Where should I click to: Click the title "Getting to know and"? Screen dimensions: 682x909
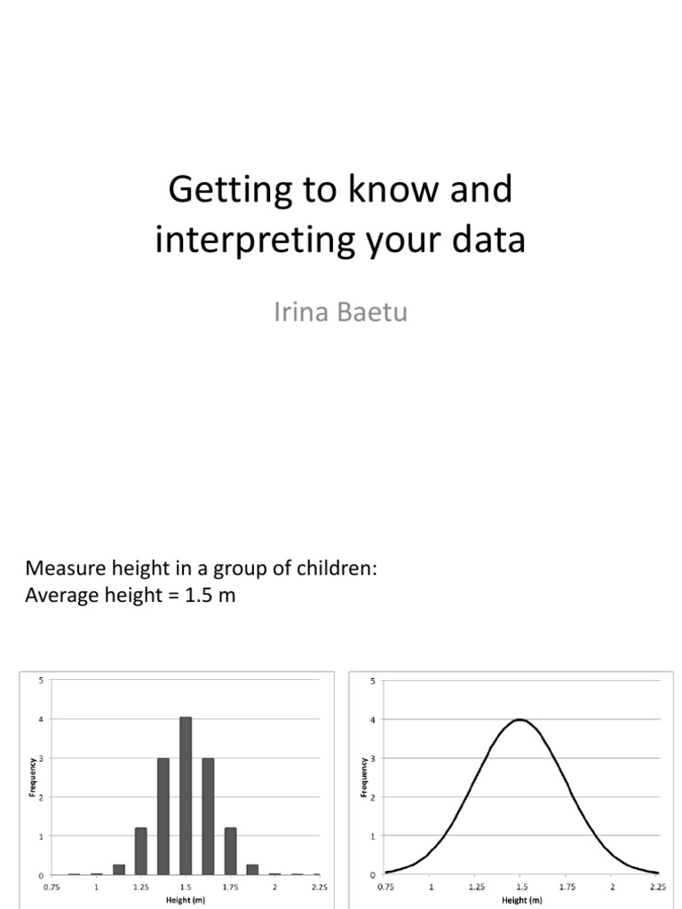point(340,189)
